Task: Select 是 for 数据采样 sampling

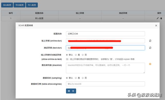Action: pyautogui.click(x=76, y=78)
